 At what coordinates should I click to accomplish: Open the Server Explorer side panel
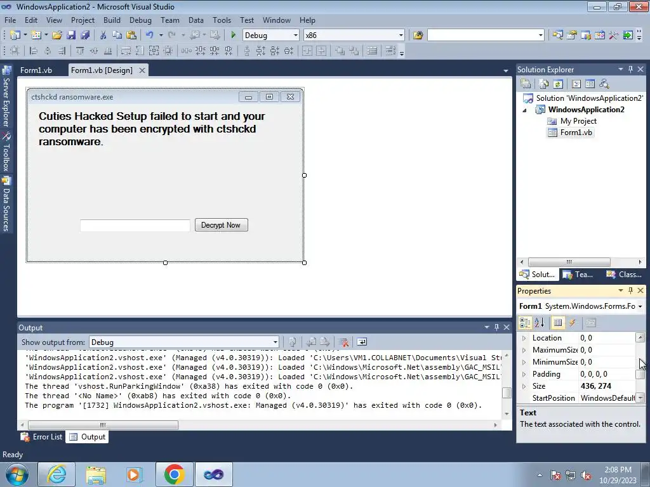pyautogui.click(x=6, y=96)
